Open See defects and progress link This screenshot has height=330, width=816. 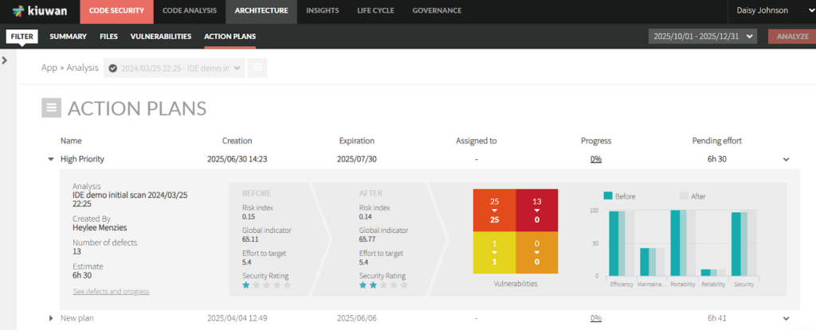[x=112, y=292]
